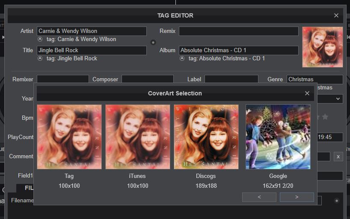The width and height of the screenshot is (350, 219).
Task: Click round dot button between Artist and Remix
Action: pos(153,42)
